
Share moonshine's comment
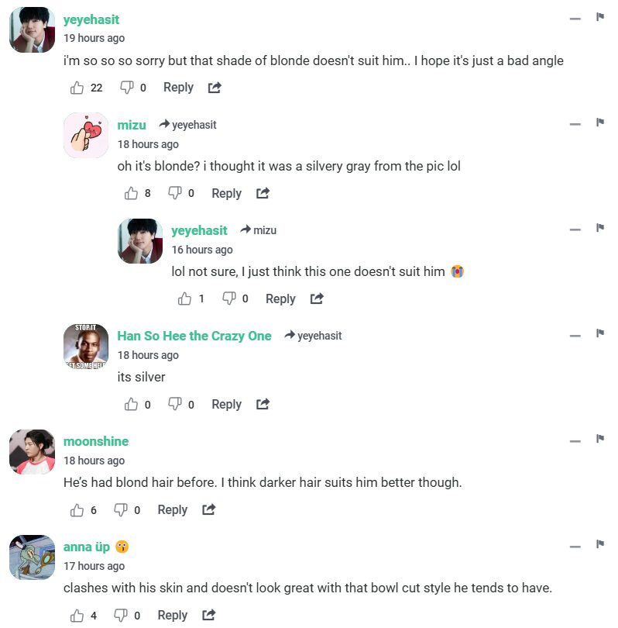[208, 509]
